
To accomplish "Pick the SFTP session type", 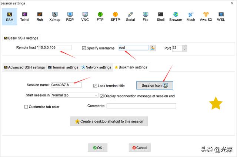I will click(115, 17).
